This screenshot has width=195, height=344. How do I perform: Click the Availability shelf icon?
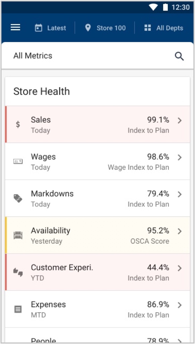click(18, 235)
